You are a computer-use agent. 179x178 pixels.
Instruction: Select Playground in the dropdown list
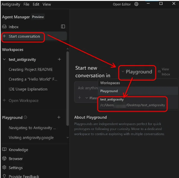pyautogui.click(x=138, y=91)
